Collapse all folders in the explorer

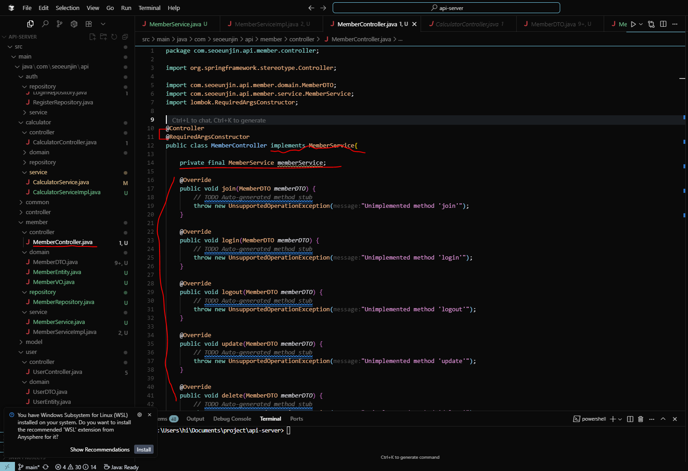(125, 37)
